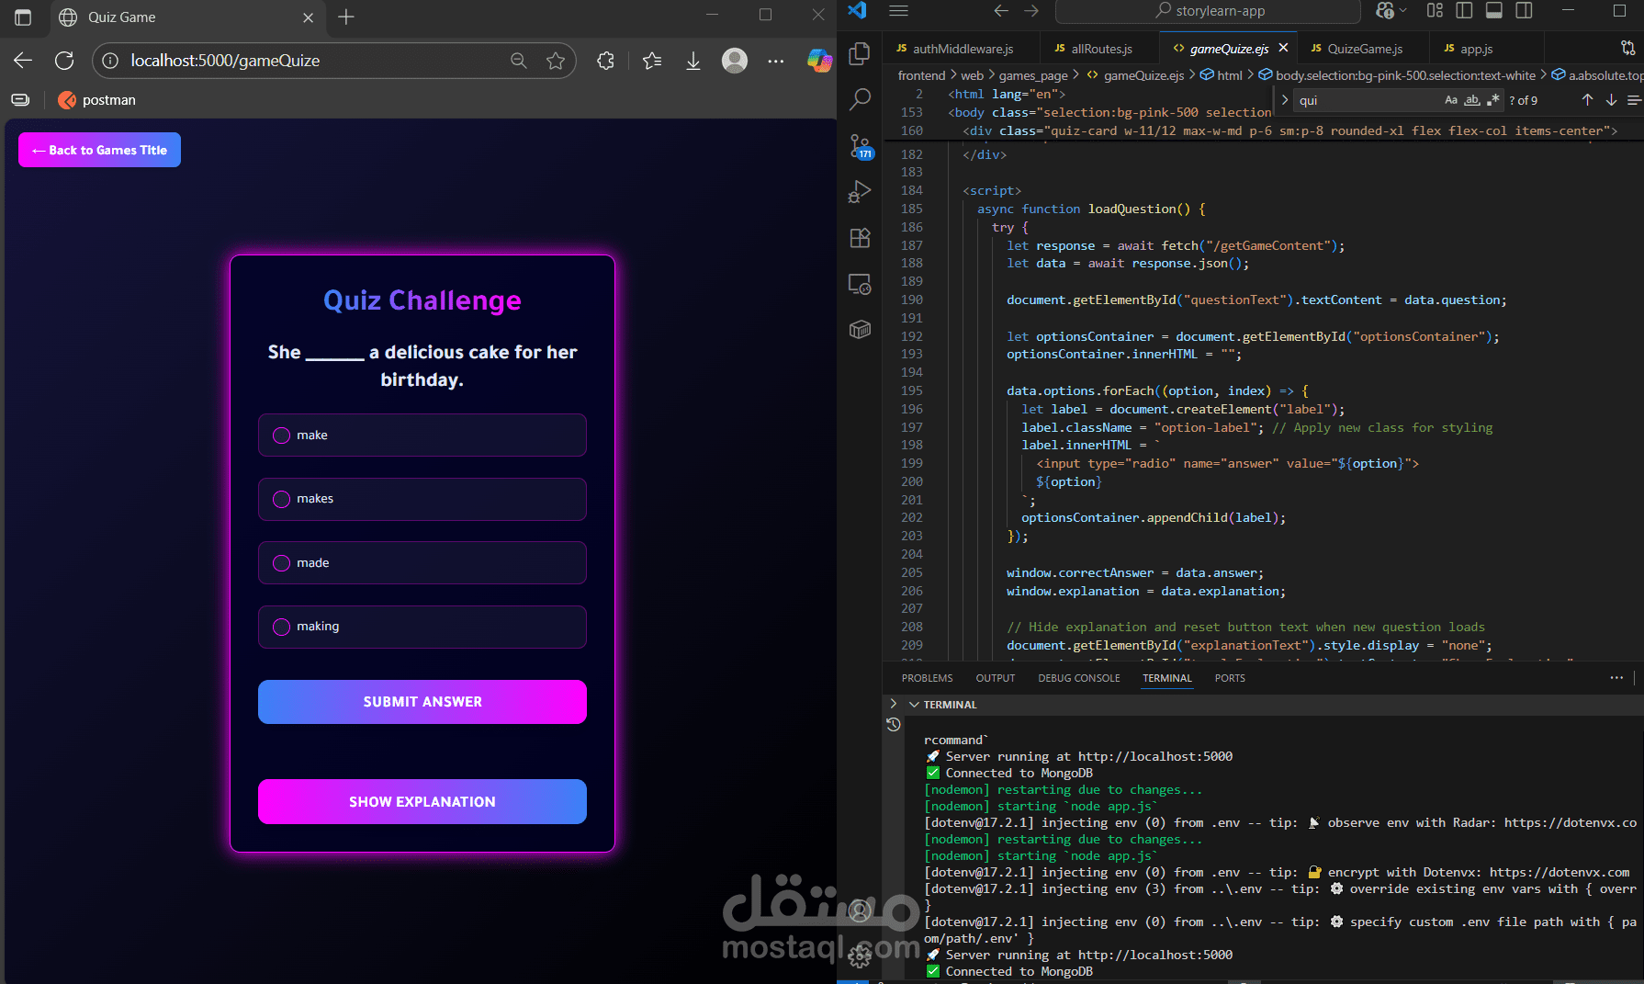Go to next find match
Image resolution: width=1644 pixels, height=984 pixels.
click(x=1611, y=100)
